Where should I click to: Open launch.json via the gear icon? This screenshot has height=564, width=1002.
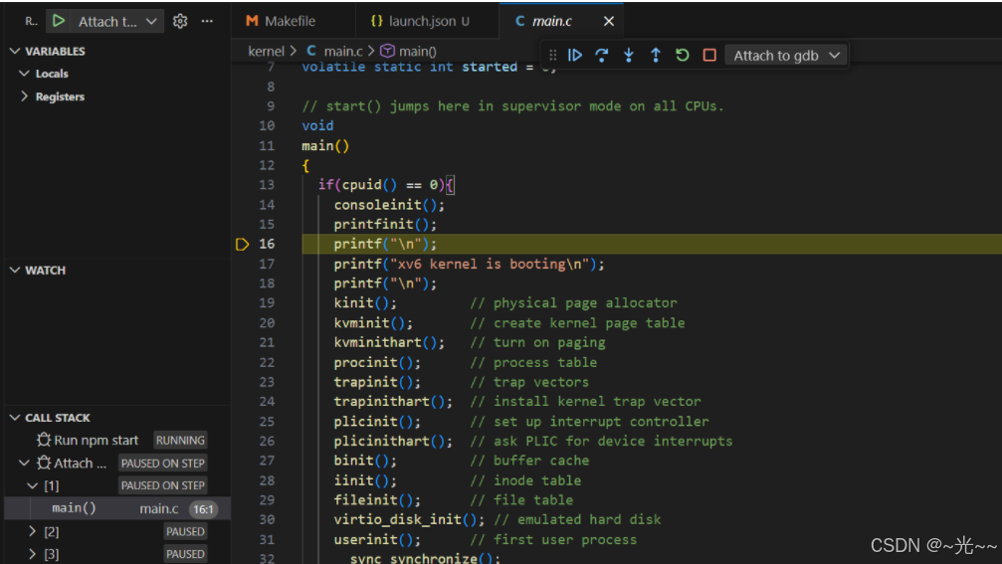point(180,21)
